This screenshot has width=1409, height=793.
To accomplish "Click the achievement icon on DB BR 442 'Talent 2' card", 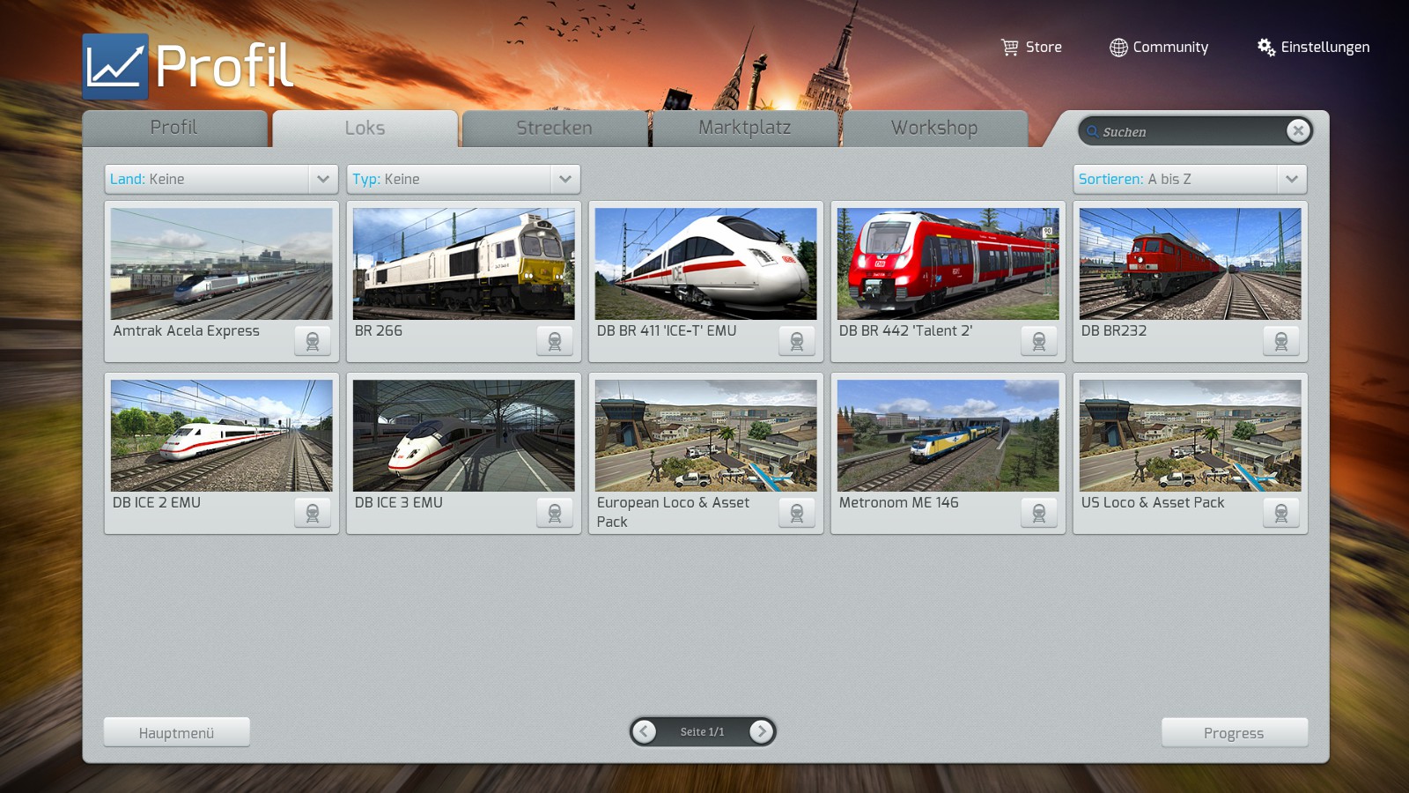I will [1039, 341].
